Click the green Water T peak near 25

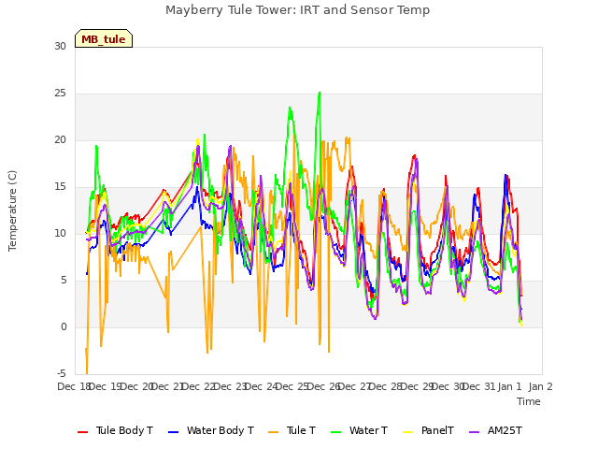(320, 93)
